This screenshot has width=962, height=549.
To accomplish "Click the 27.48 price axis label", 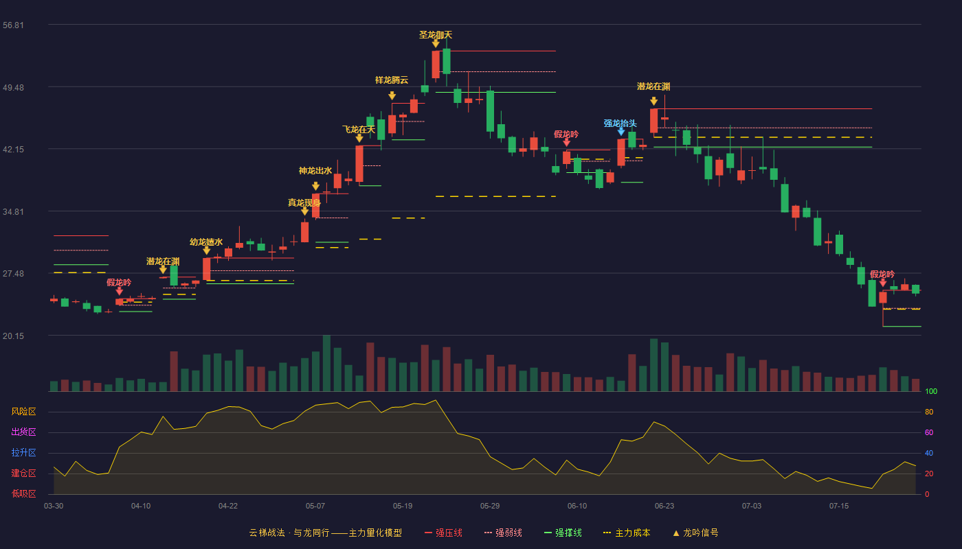I will tap(14, 274).
